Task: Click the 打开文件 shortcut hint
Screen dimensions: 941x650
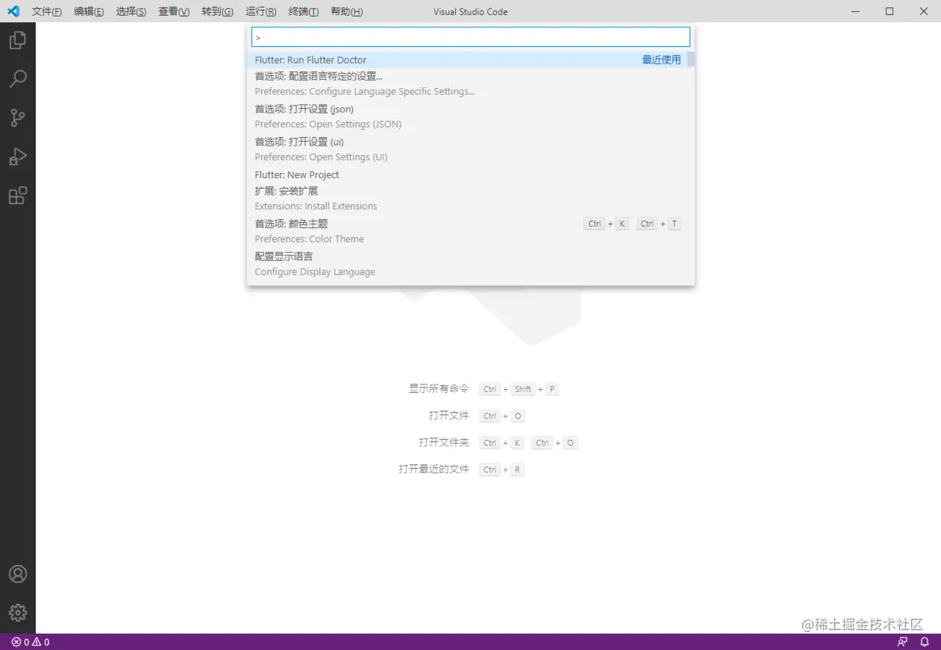Action: click(477, 416)
